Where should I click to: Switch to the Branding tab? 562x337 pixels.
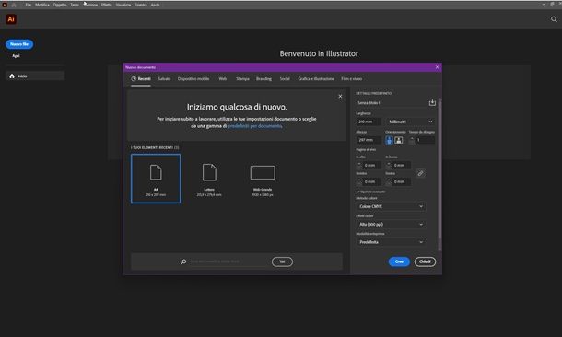pos(263,79)
